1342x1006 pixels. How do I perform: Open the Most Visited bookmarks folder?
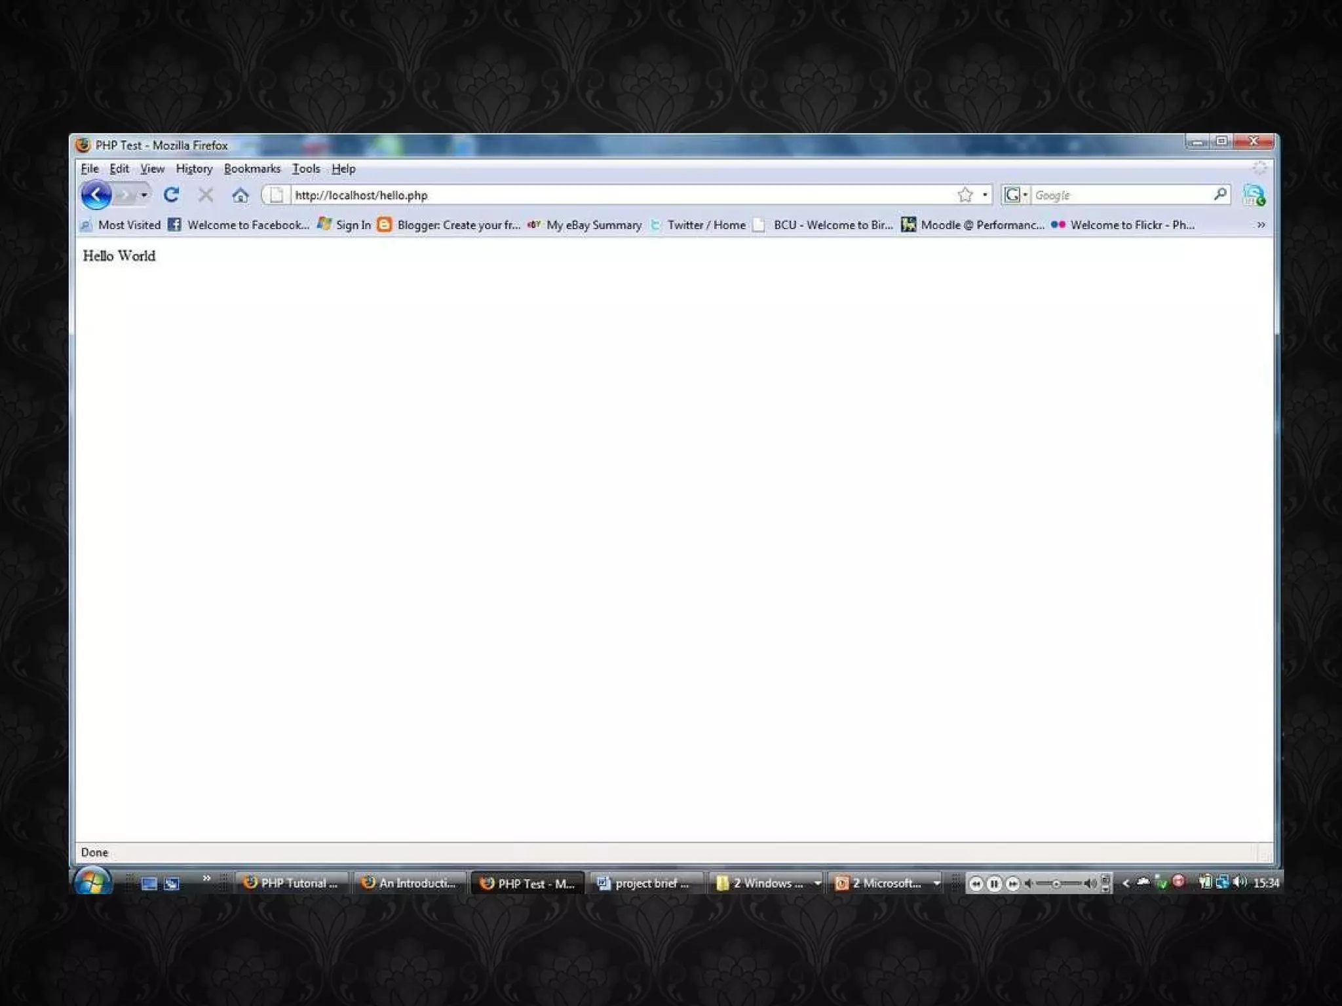pyautogui.click(x=121, y=225)
